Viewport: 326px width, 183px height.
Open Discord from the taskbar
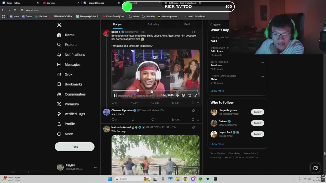[193, 179]
